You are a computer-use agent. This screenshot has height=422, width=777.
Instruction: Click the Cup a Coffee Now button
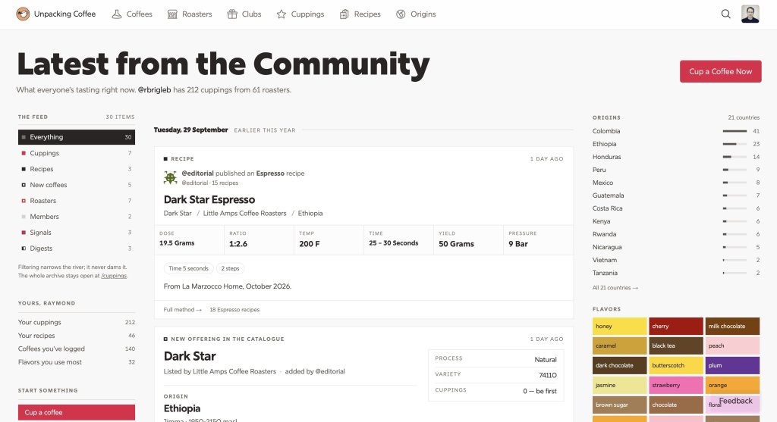(721, 71)
